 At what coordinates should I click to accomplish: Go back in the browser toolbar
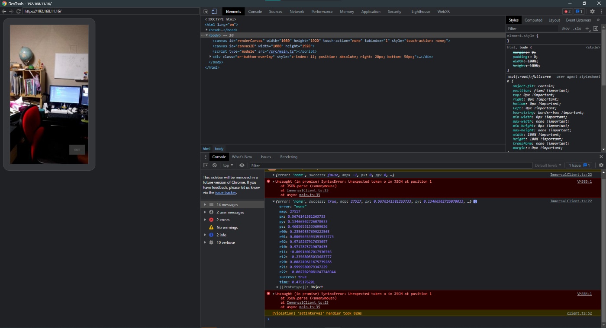[4, 11]
